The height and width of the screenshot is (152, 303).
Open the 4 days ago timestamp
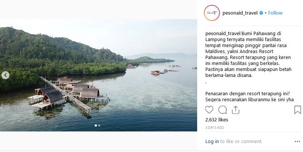215,128
